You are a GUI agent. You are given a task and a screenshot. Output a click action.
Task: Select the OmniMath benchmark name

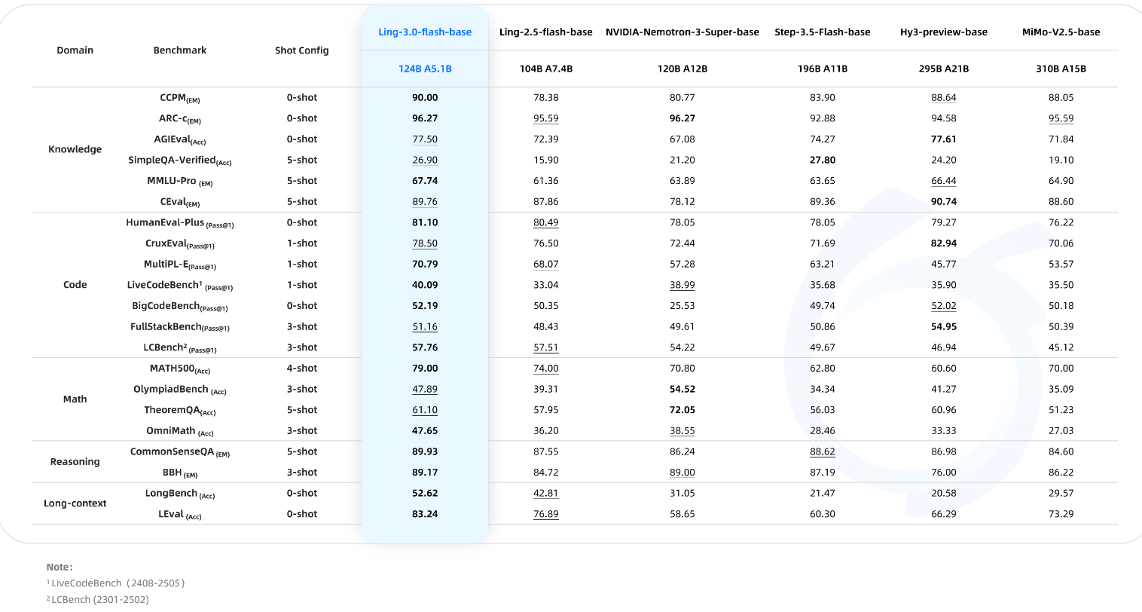(x=180, y=431)
